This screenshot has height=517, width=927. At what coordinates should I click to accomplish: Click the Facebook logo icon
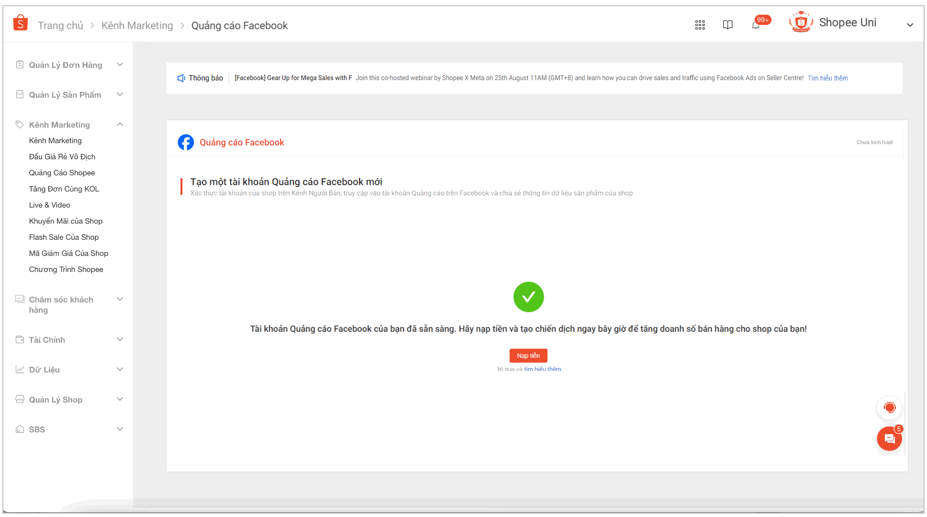point(186,142)
